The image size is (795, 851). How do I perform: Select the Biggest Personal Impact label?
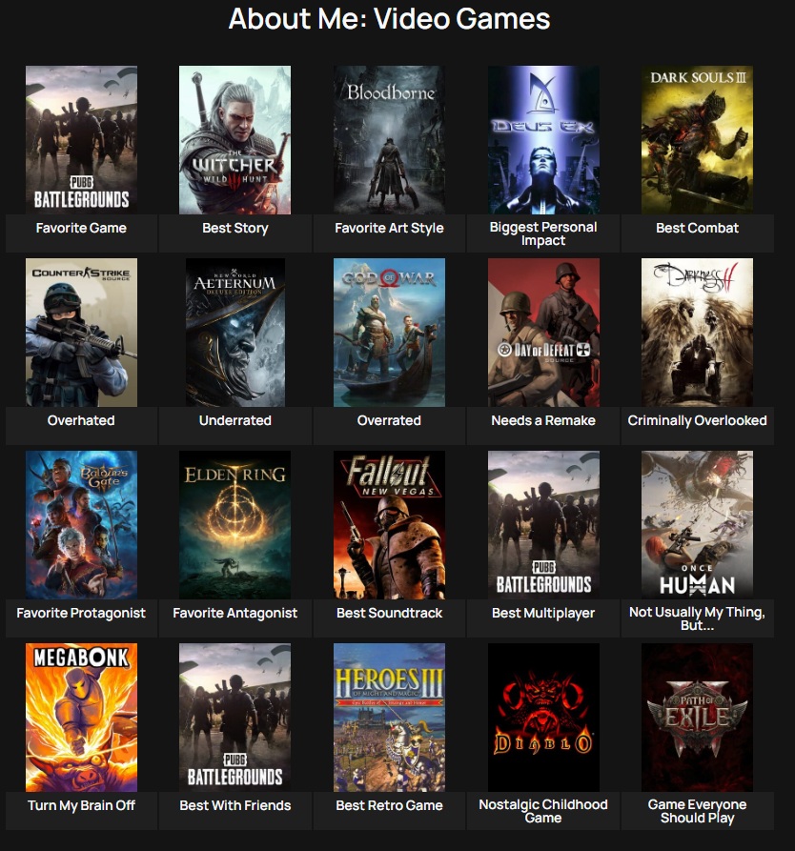coord(543,233)
